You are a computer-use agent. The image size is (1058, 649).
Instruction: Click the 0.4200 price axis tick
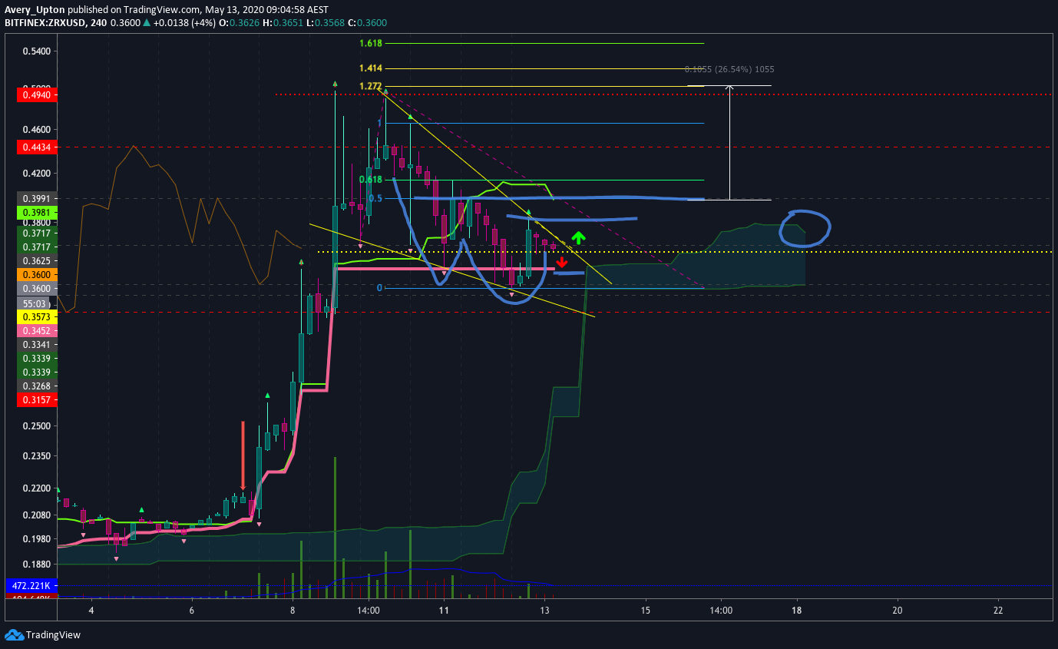pos(38,173)
